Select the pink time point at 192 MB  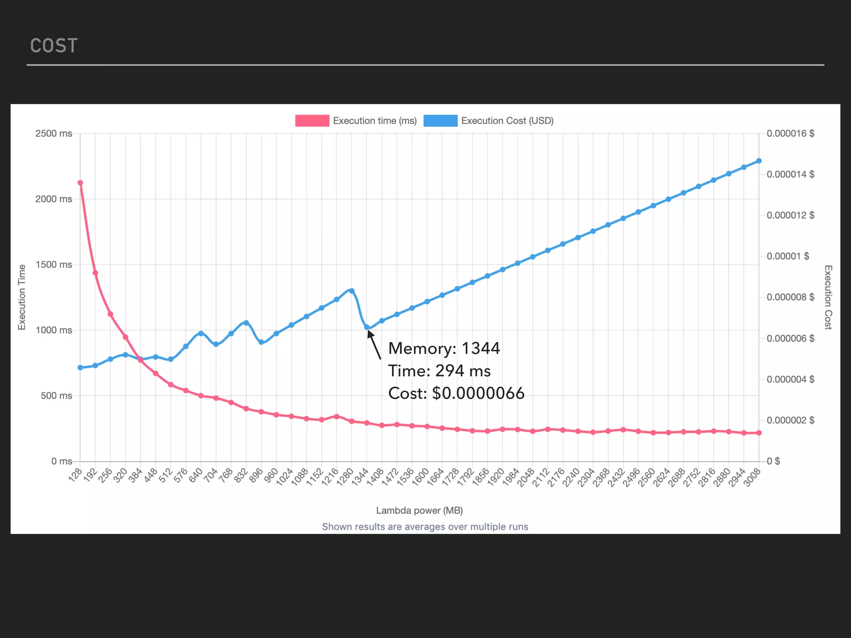[95, 273]
